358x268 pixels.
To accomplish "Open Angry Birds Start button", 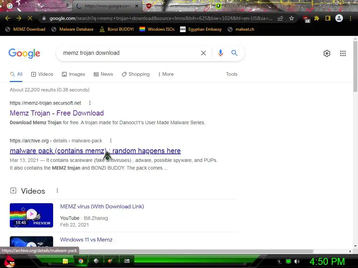I will click(9, 261).
